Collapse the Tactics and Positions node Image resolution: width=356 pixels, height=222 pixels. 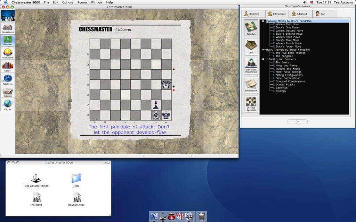click(x=263, y=59)
